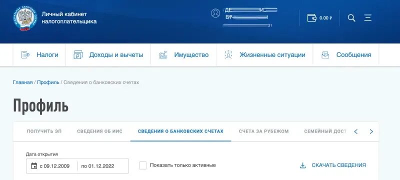The image size is (400, 180).
Task: Open the user profile avatar icon
Action: point(215,13)
